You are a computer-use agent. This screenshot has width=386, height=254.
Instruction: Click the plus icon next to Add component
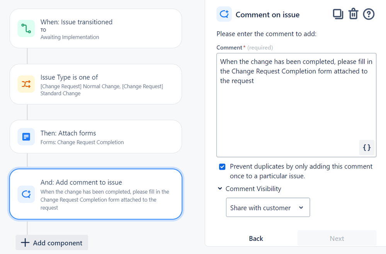[x=25, y=242]
